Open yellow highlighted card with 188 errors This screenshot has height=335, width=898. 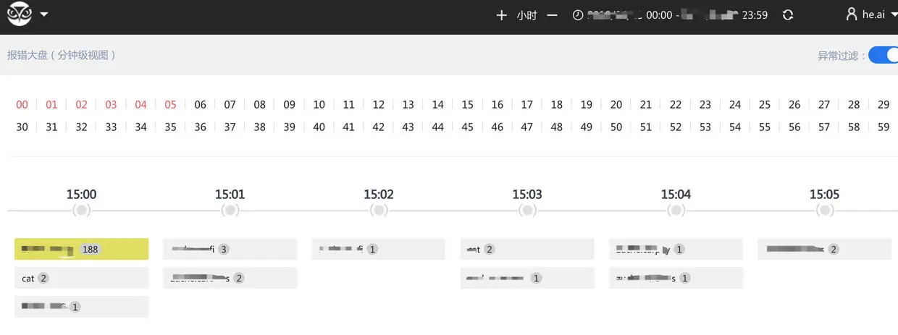tap(82, 249)
